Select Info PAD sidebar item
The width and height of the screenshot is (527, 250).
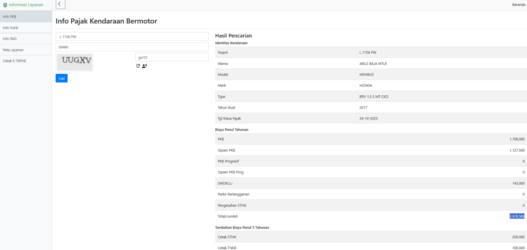pyautogui.click(x=26, y=39)
